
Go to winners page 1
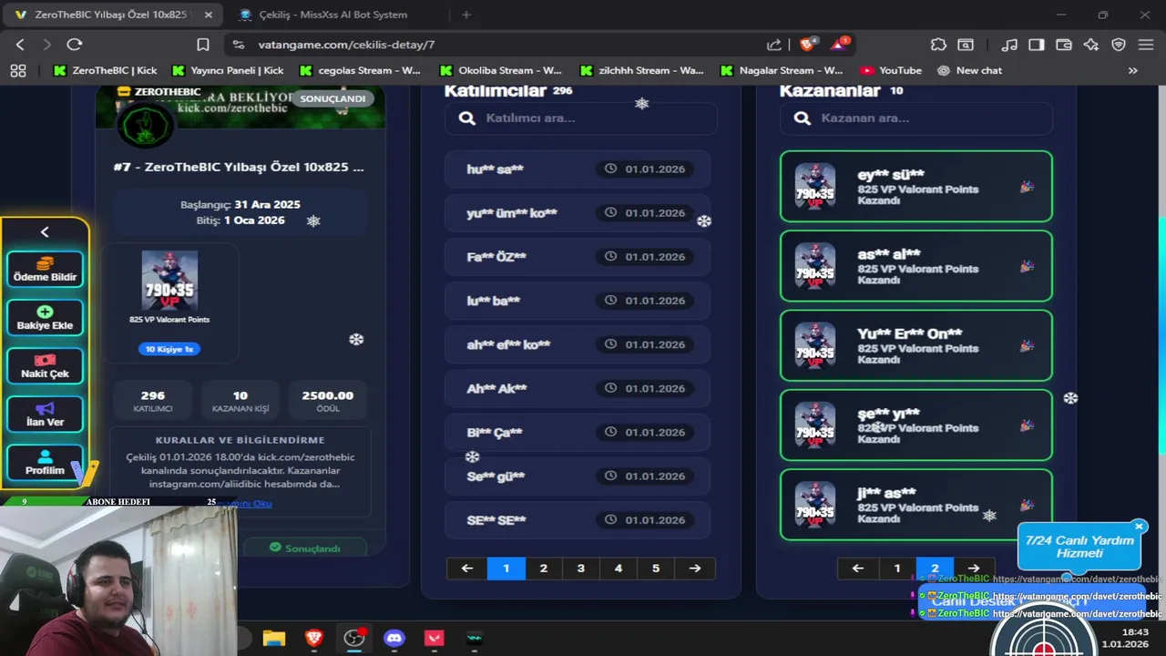897,569
